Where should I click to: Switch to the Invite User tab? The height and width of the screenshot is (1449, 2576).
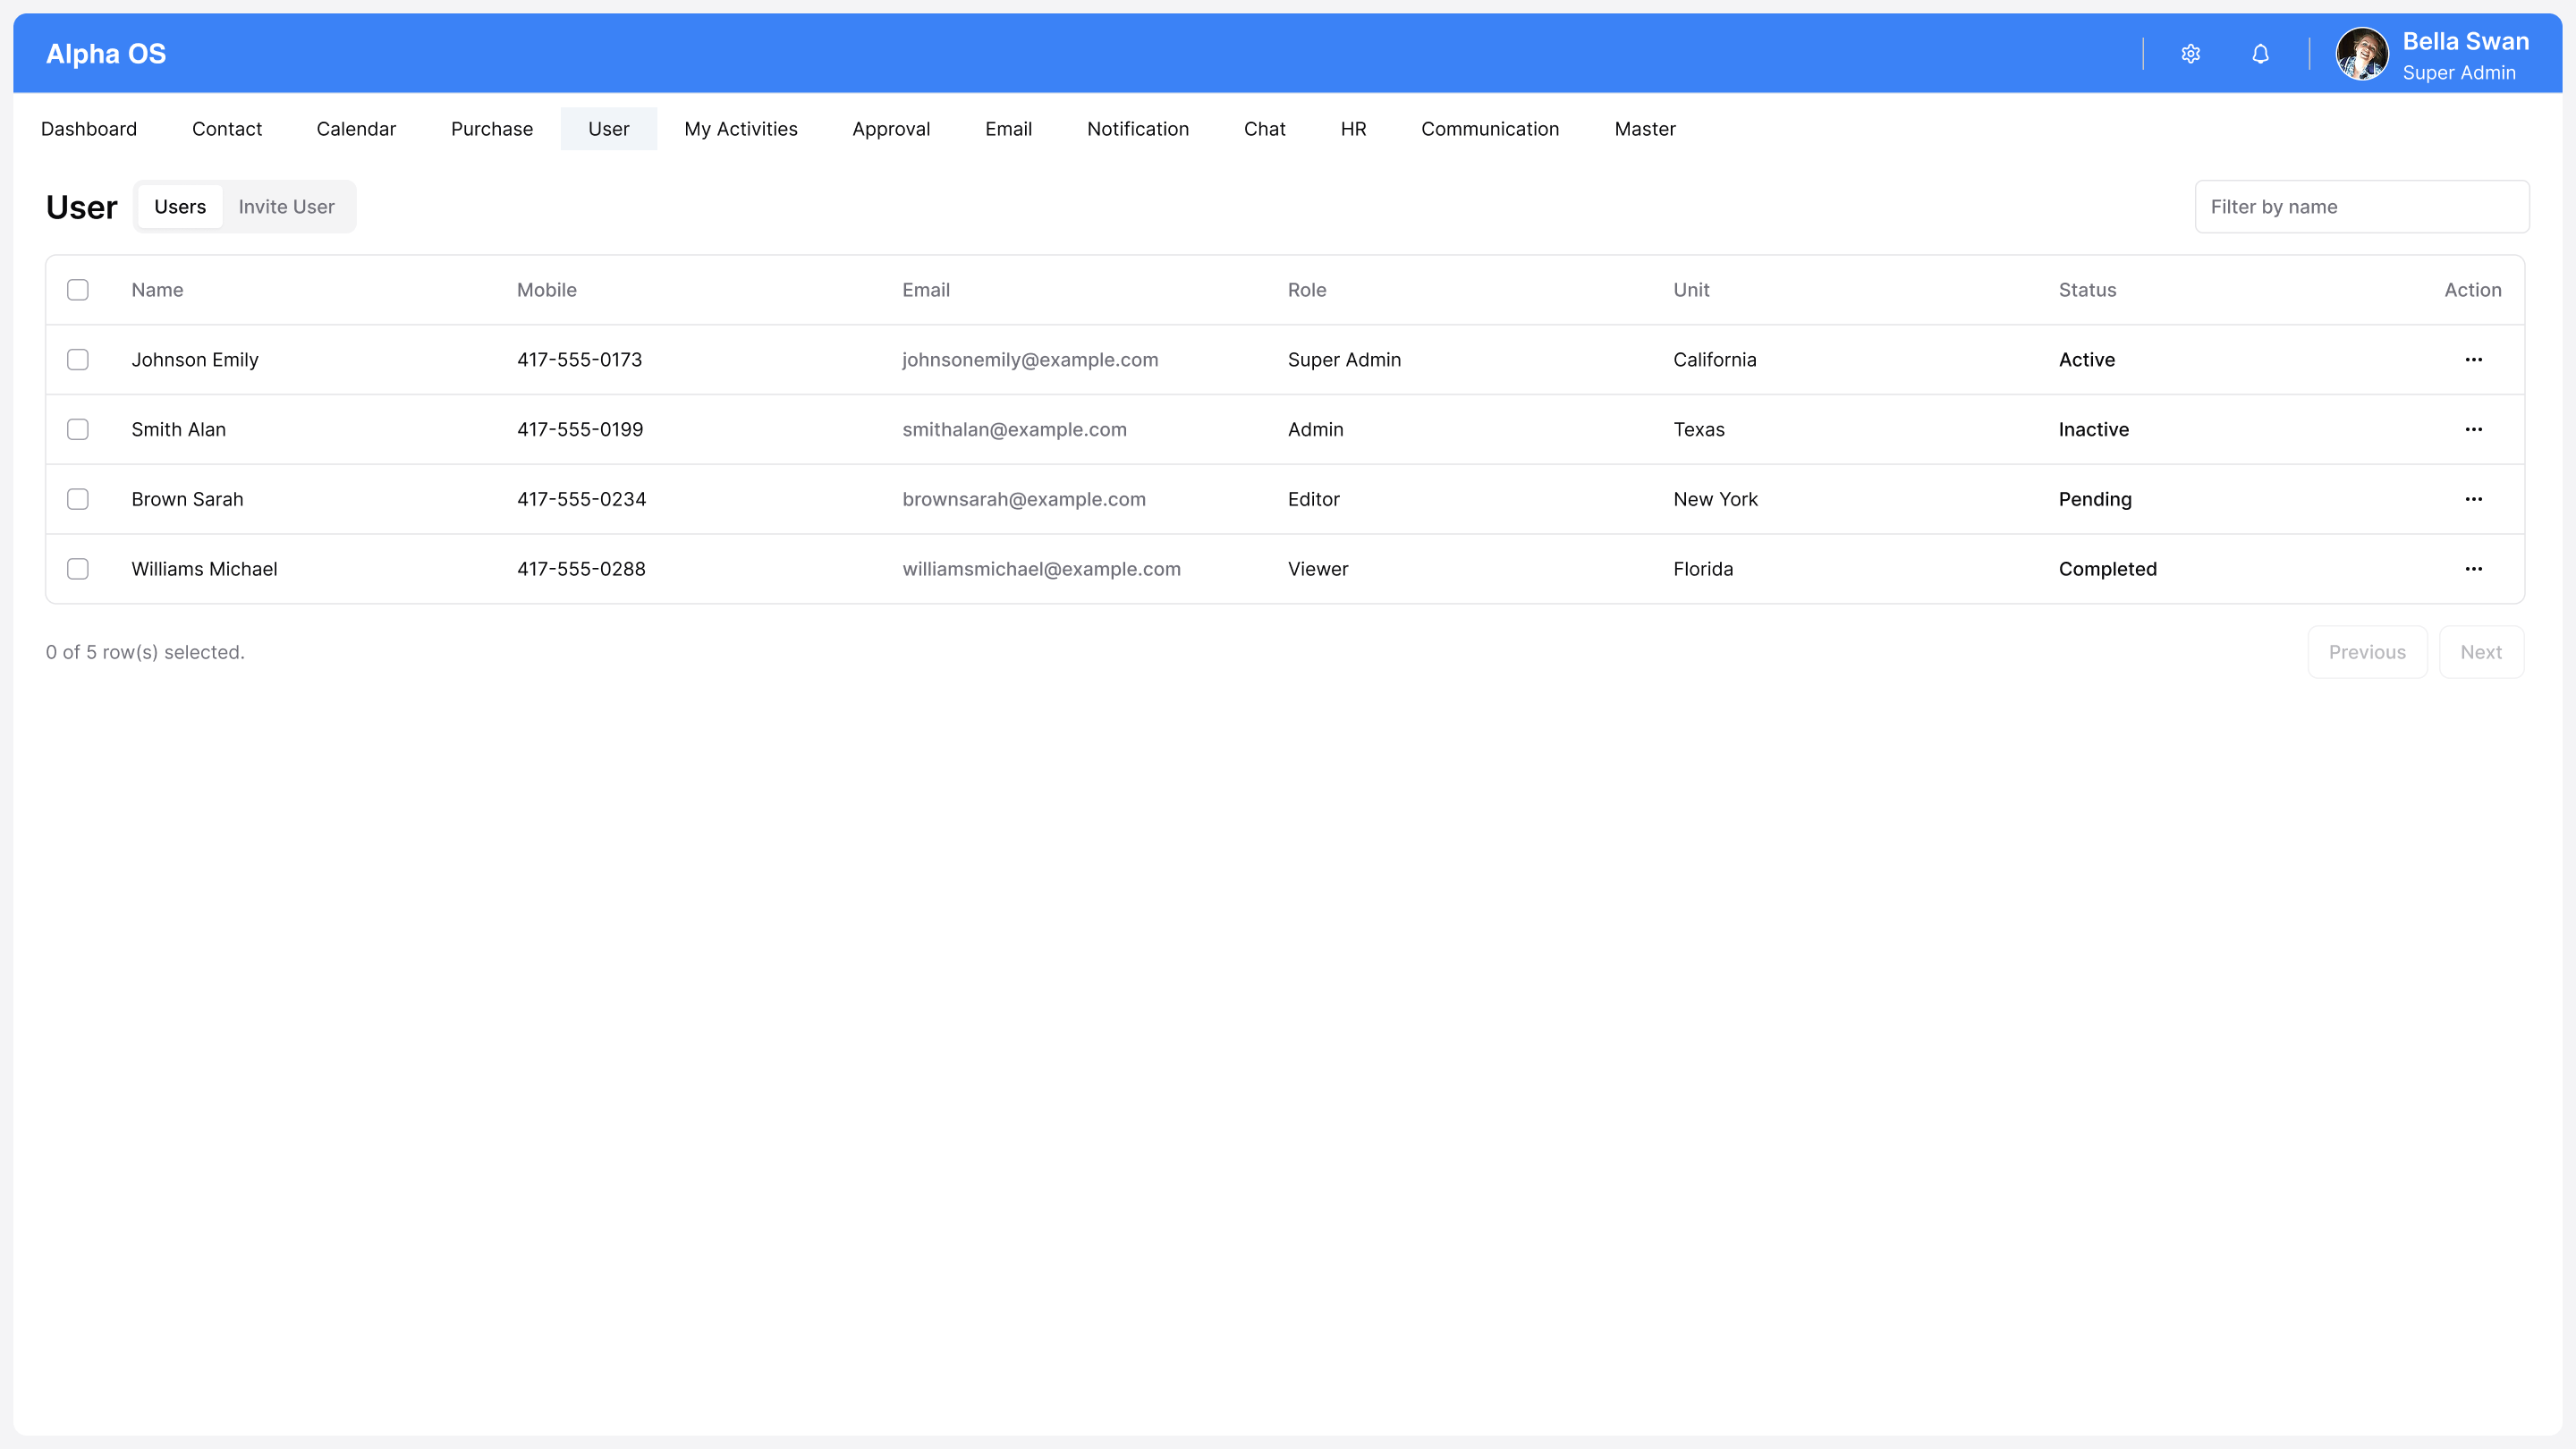[x=286, y=206]
